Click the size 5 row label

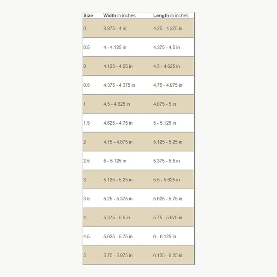[84, 255]
